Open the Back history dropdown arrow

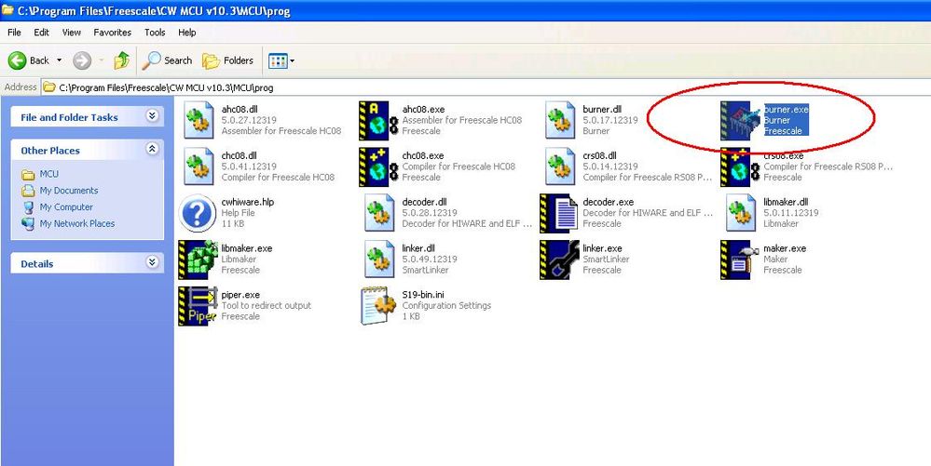click(x=59, y=60)
